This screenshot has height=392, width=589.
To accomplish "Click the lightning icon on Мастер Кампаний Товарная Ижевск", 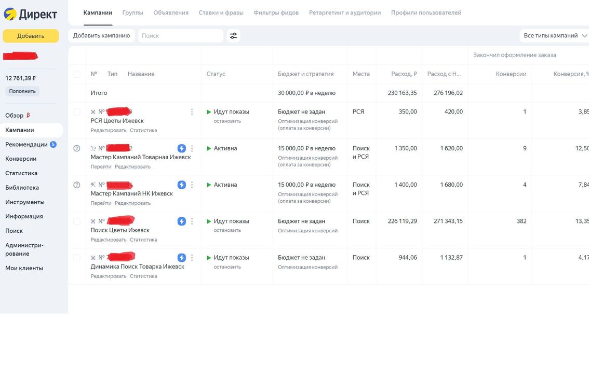I will pos(181,148).
